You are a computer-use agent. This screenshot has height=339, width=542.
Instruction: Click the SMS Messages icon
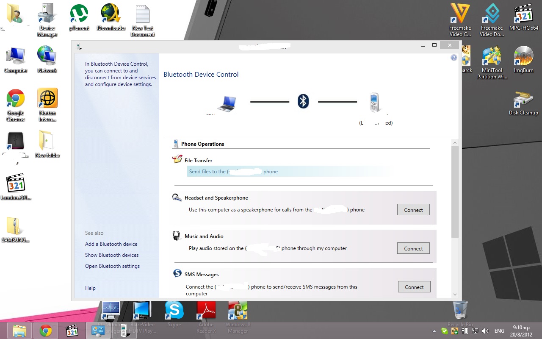pyautogui.click(x=177, y=273)
